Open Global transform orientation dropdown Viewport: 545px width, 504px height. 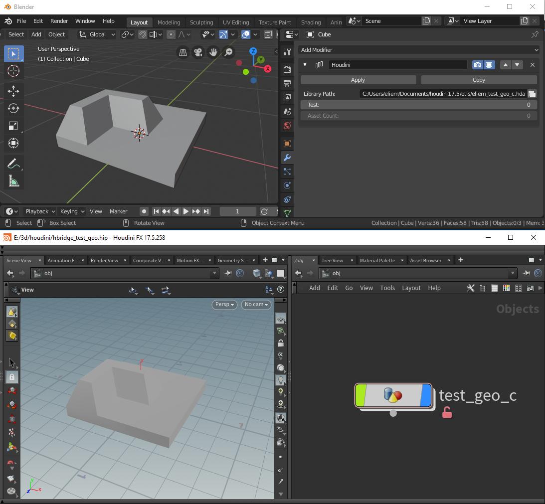point(97,34)
